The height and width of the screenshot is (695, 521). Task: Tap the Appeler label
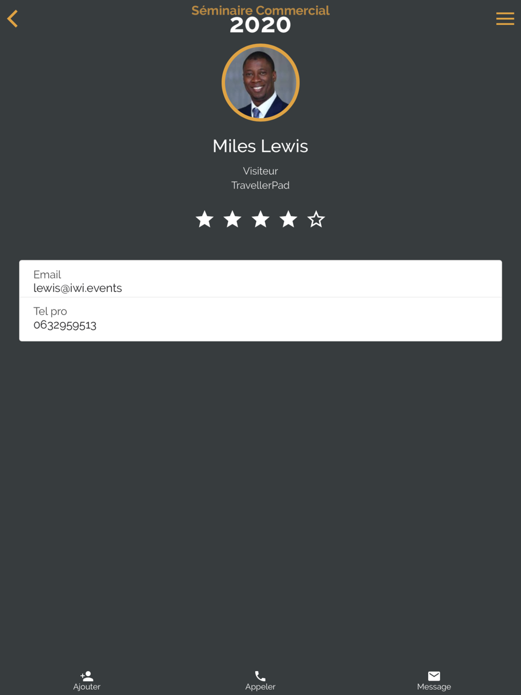click(x=260, y=687)
